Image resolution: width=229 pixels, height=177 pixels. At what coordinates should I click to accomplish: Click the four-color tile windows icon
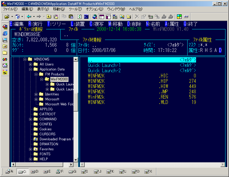tap(179, 17)
